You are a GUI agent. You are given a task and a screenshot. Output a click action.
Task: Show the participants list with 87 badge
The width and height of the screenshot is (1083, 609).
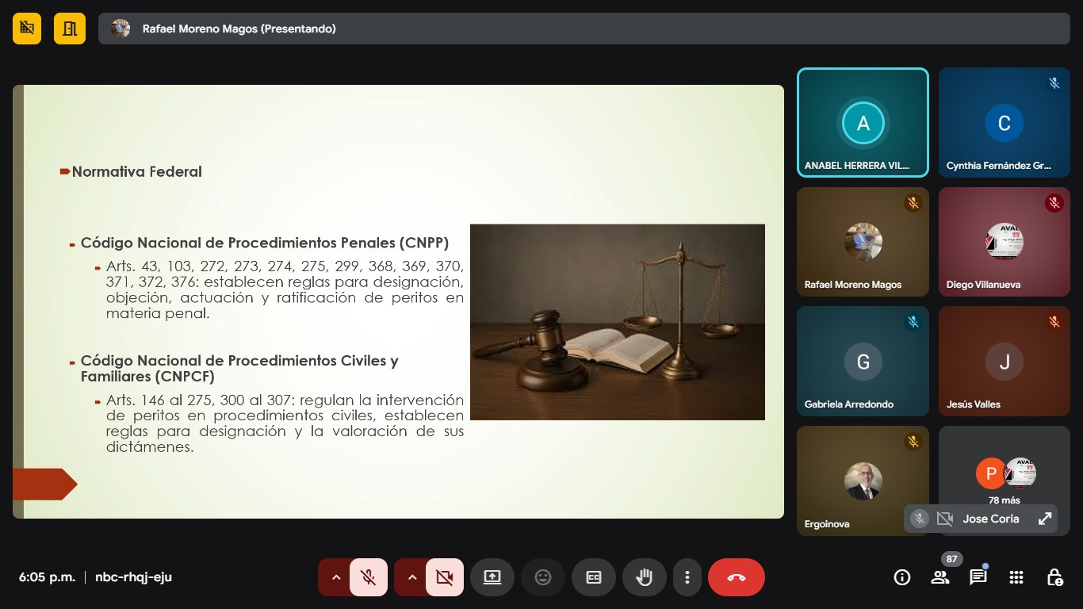(x=940, y=577)
